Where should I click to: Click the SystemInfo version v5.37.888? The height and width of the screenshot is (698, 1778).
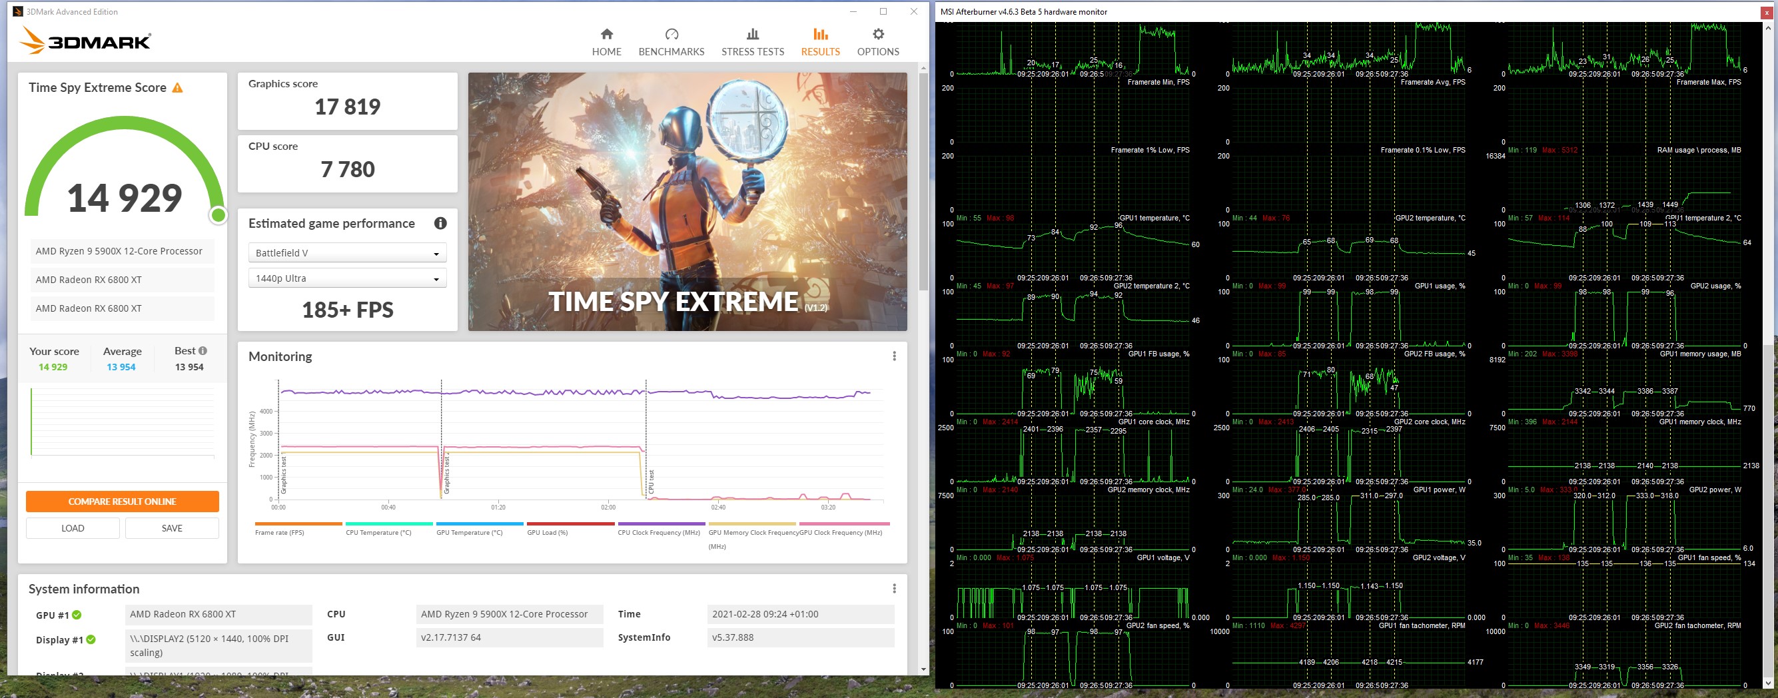coord(801,638)
